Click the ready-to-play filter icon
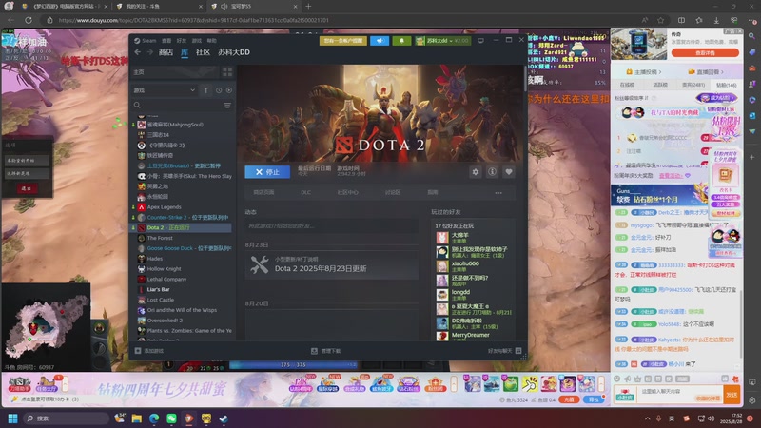This screenshot has width=761, height=428. click(x=228, y=90)
